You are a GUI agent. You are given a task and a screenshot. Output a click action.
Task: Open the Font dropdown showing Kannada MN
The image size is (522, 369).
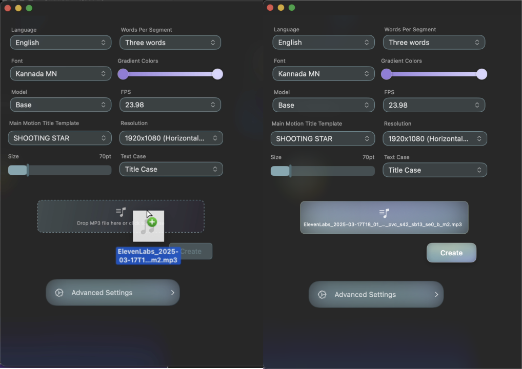pyautogui.click(x=60, y=74)
